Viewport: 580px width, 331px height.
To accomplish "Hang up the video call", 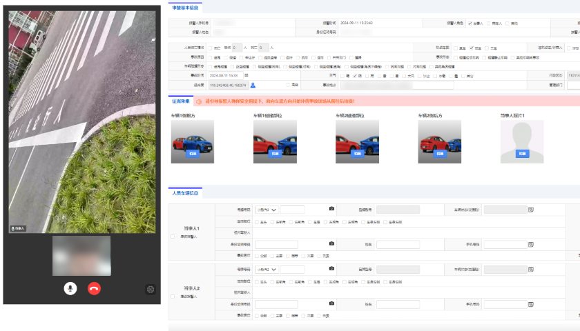I will click(95, 288).
